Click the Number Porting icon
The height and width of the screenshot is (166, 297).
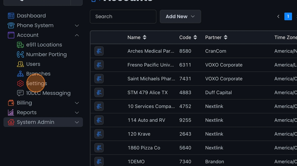point(20,54)
